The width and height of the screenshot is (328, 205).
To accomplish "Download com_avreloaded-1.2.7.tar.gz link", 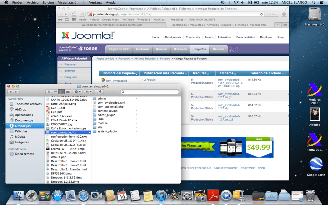I will pos(229,96).
